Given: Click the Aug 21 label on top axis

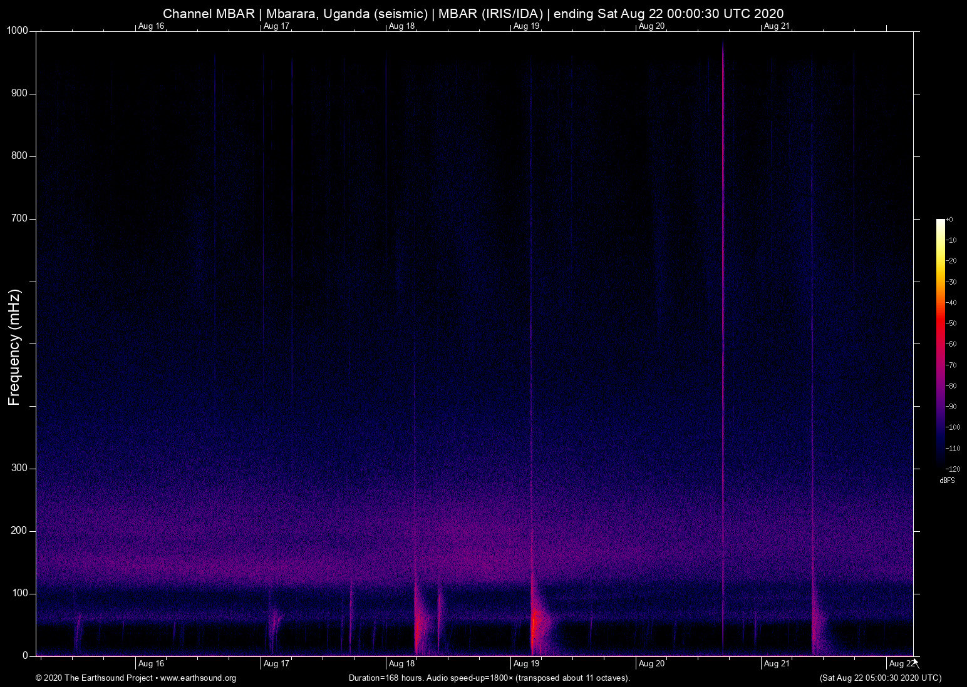Looking at the screenshot, I should [776, 26].
